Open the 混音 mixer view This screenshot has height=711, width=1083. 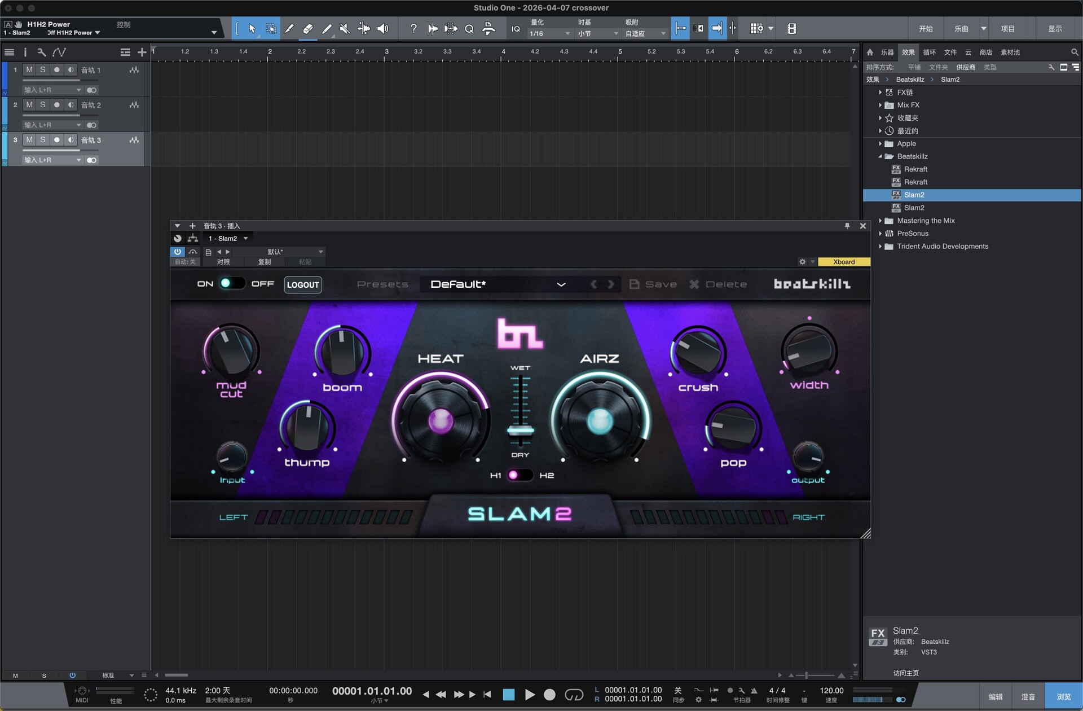1028,697
